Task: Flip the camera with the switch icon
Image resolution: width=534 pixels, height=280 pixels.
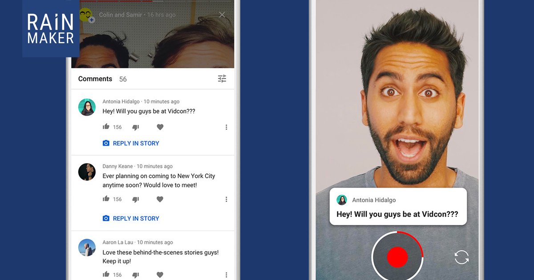Action: [461, 257]
